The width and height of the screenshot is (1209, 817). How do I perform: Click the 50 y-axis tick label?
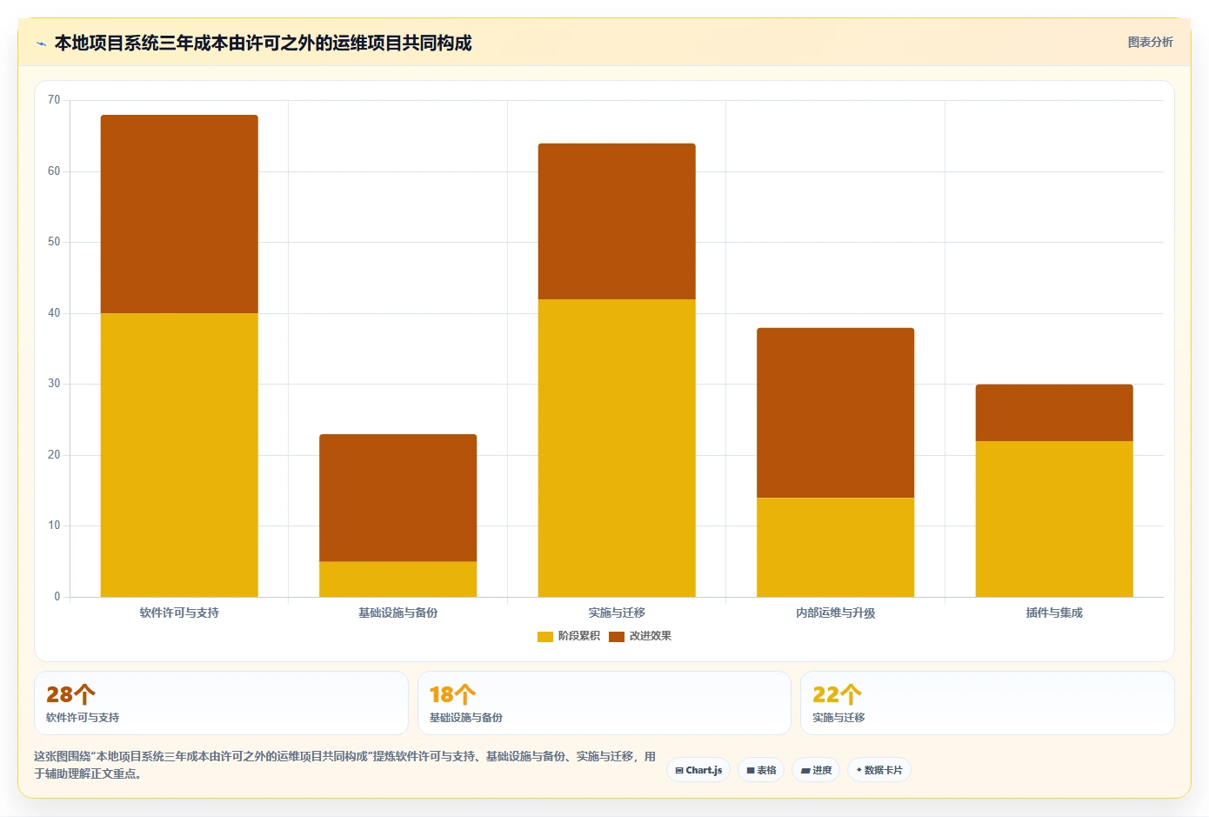coord(54,242)
